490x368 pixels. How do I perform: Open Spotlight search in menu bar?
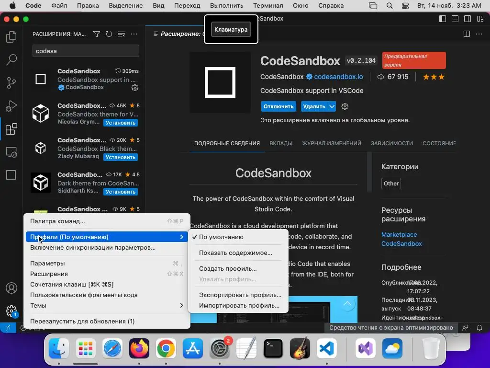(390, 6)
